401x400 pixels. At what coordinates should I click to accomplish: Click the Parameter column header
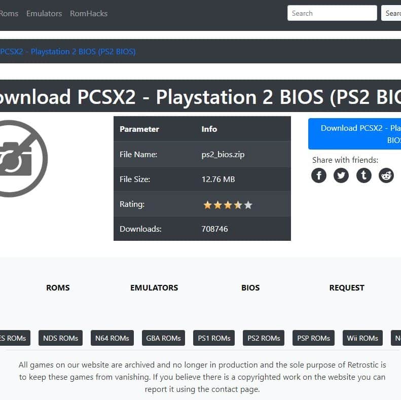point(139,129)
